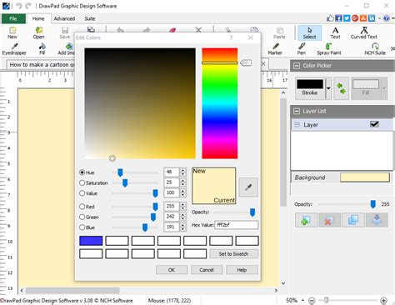Click the Hex Value input field
This screenshot has height=305, width=395.
pos(236,225)
